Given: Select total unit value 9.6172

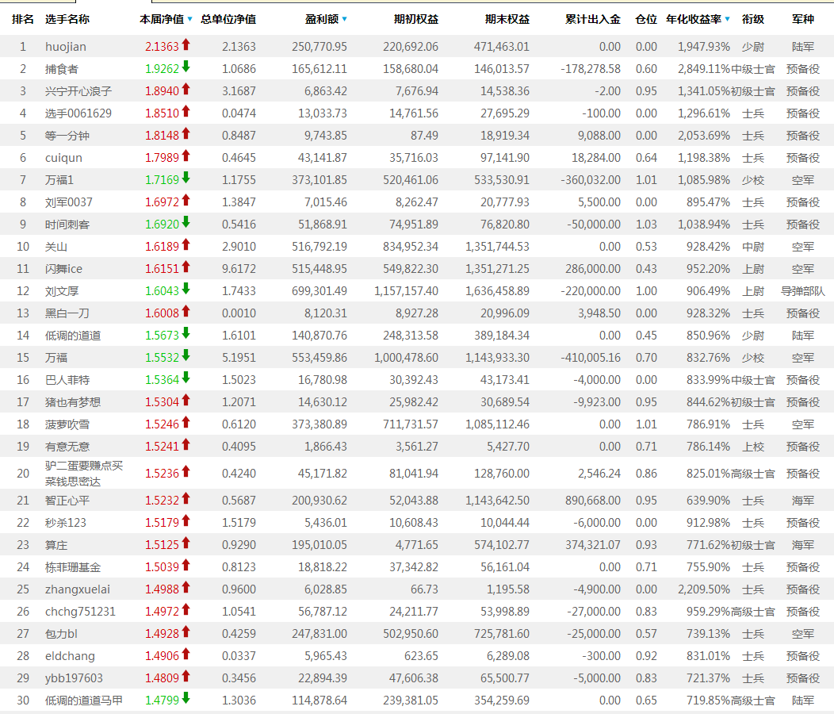Looking at the screenshot, I should (x=239, y=269).
